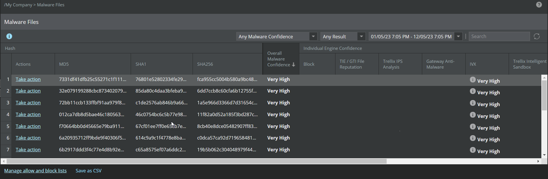Click Take action for row 6
548x179 pixels.
click(x=28, y=138)
